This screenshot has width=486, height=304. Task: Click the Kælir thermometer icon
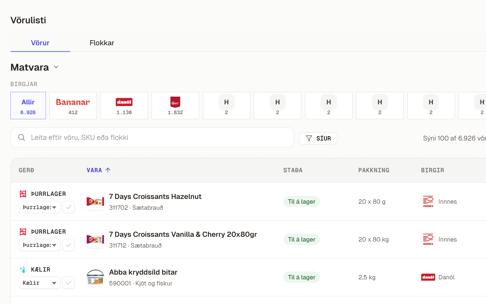[x=23, y=270]
